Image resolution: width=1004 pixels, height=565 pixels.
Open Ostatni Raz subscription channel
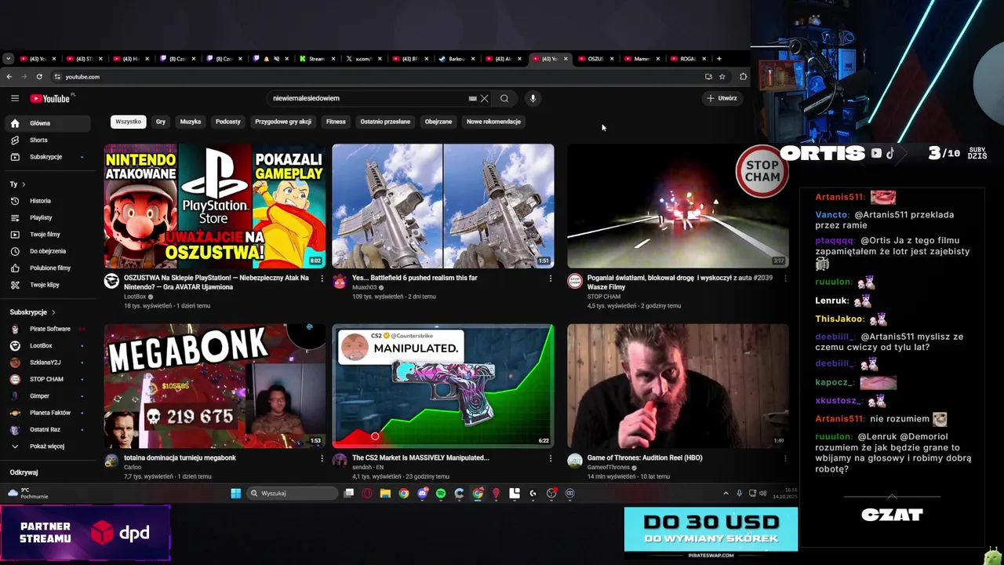(47, 430)
